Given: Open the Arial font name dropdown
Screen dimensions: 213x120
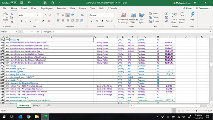Looking at the screenshot, I should click(x=36, y=15).
